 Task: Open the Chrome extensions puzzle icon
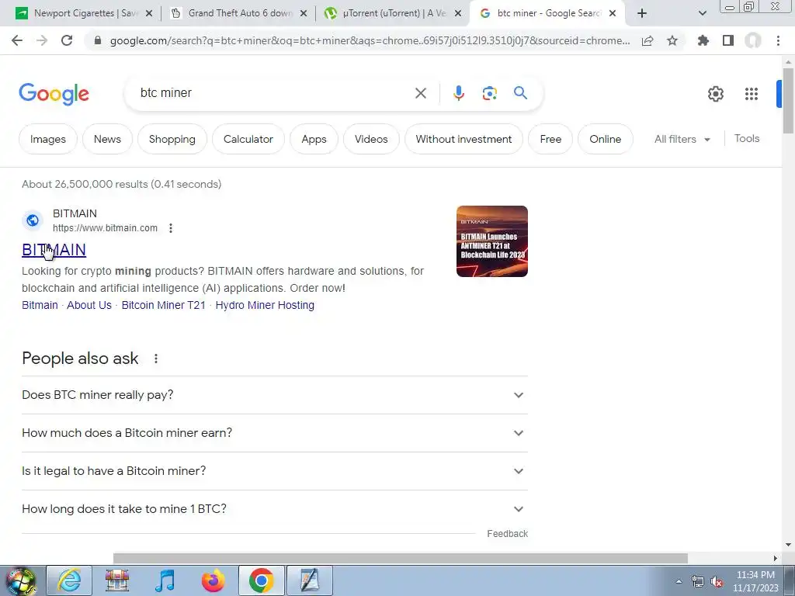tap(703, 40)
